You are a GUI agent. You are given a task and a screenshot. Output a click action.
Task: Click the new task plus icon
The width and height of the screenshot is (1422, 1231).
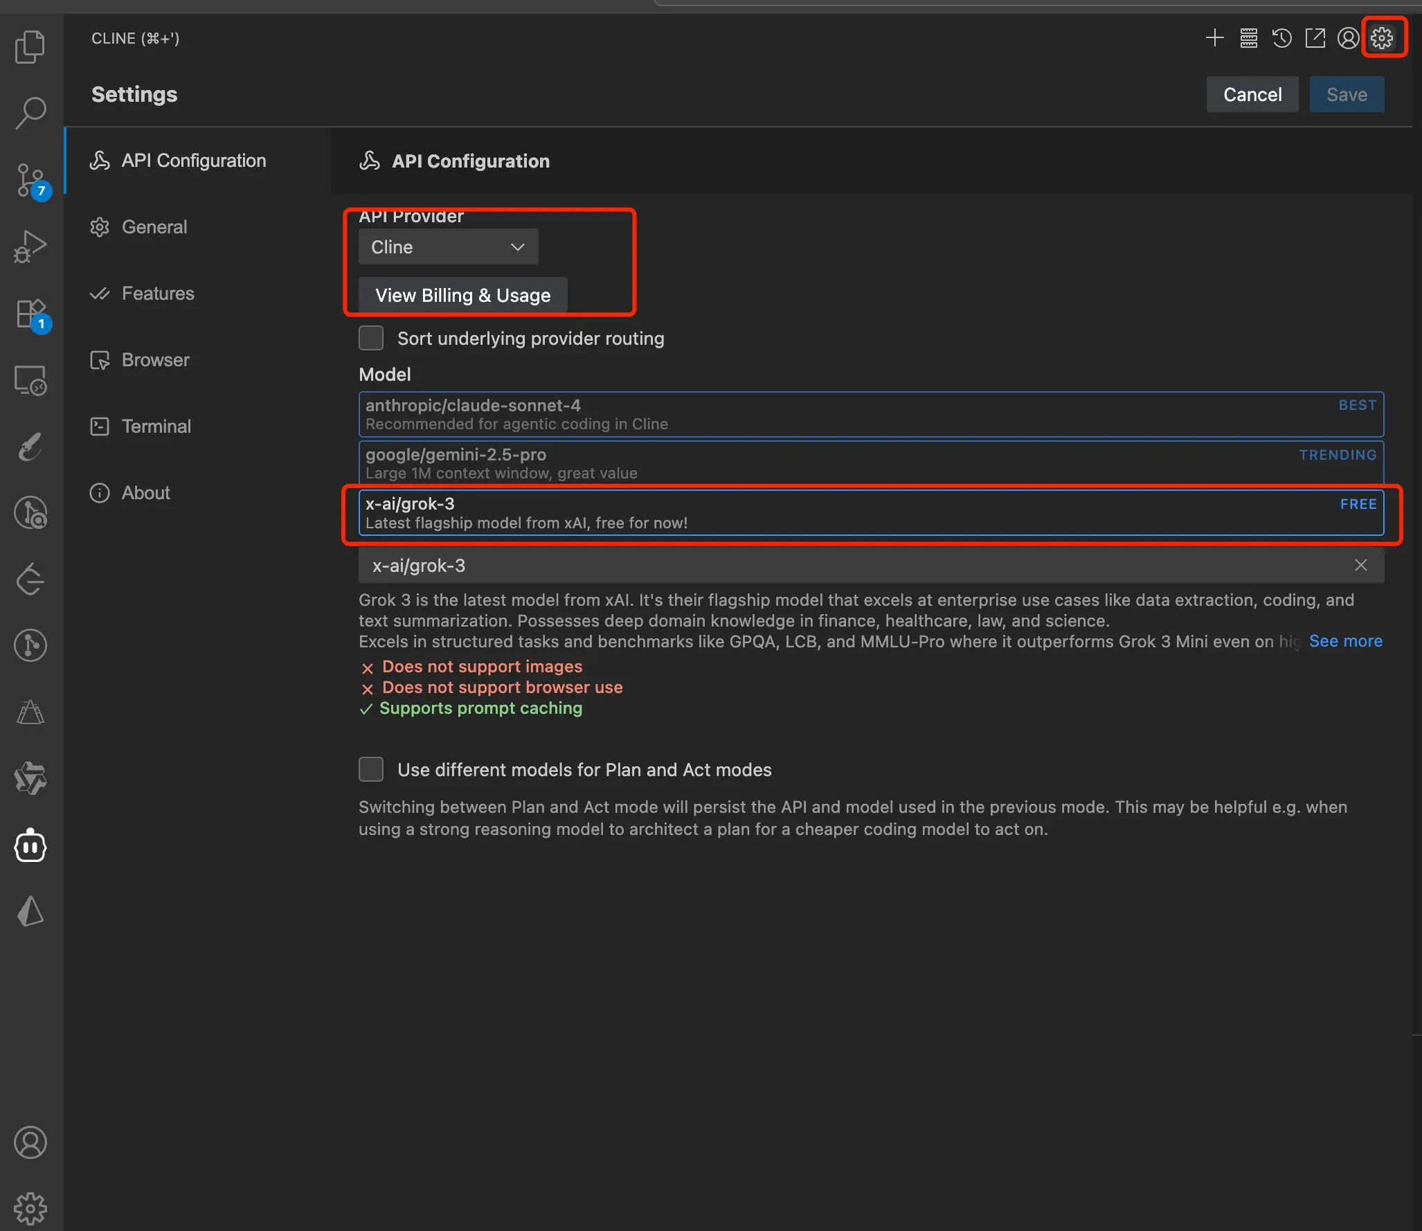tap(1215, 38)
